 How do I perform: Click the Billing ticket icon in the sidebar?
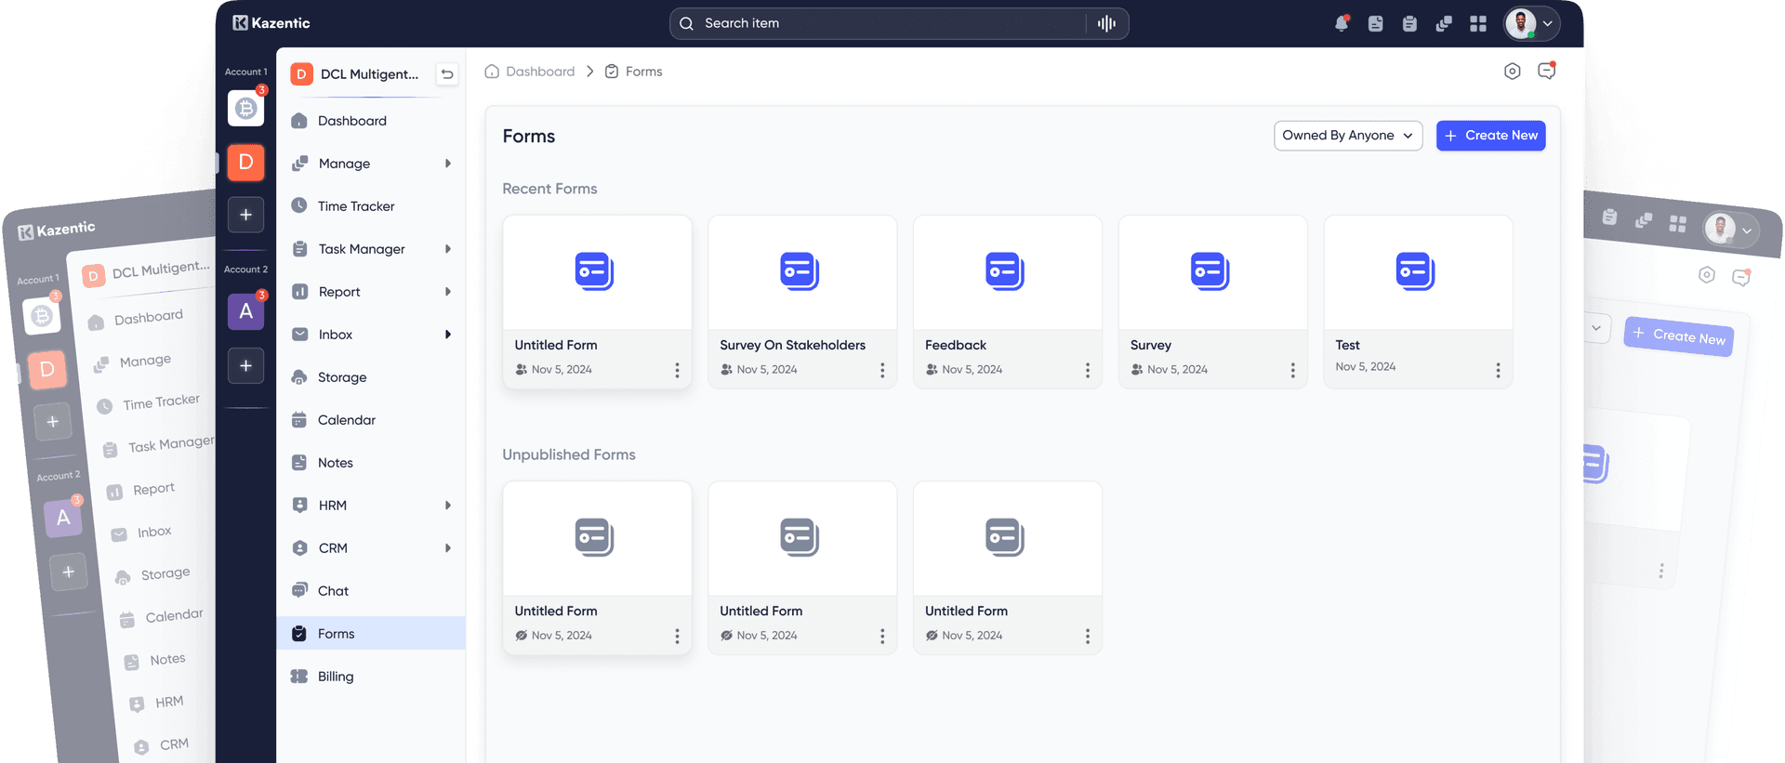299,677
